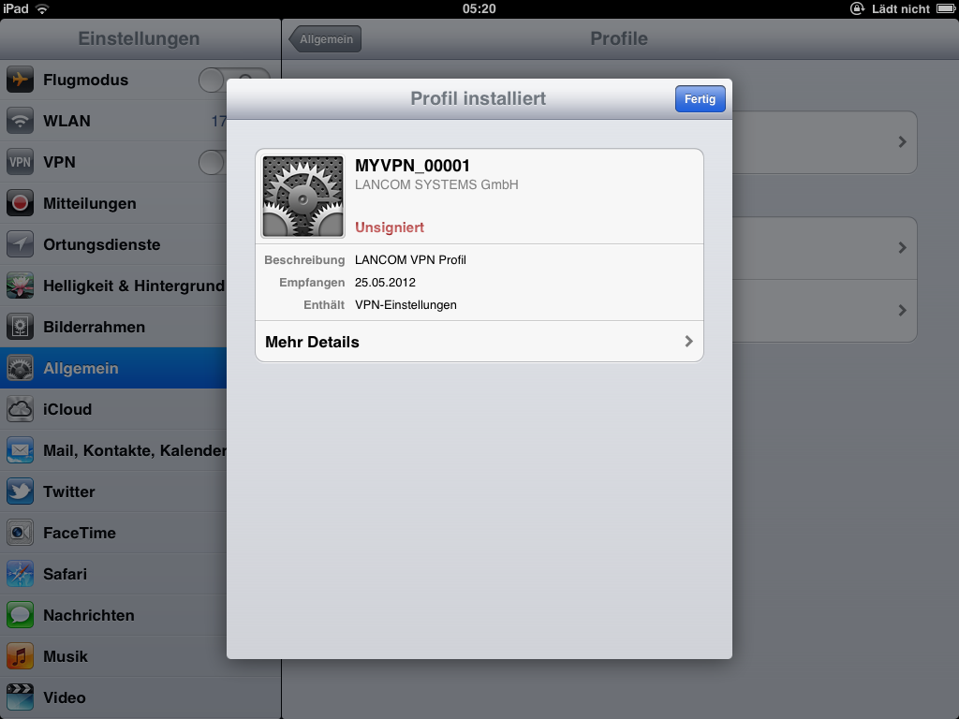The height and width of the screenshot is (719, 959).
Task: Tap the Flugmodus airplane icon
Action: [21, 81]
